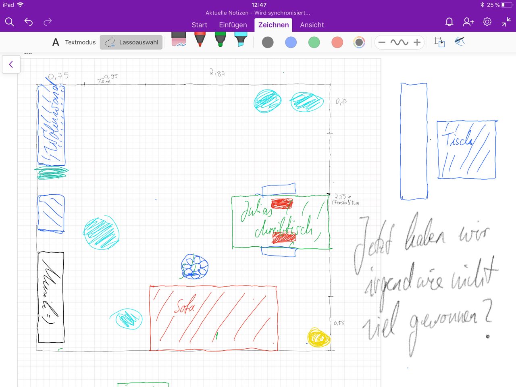Open settings gear
516x387 pixels.
tap(487, 22)
